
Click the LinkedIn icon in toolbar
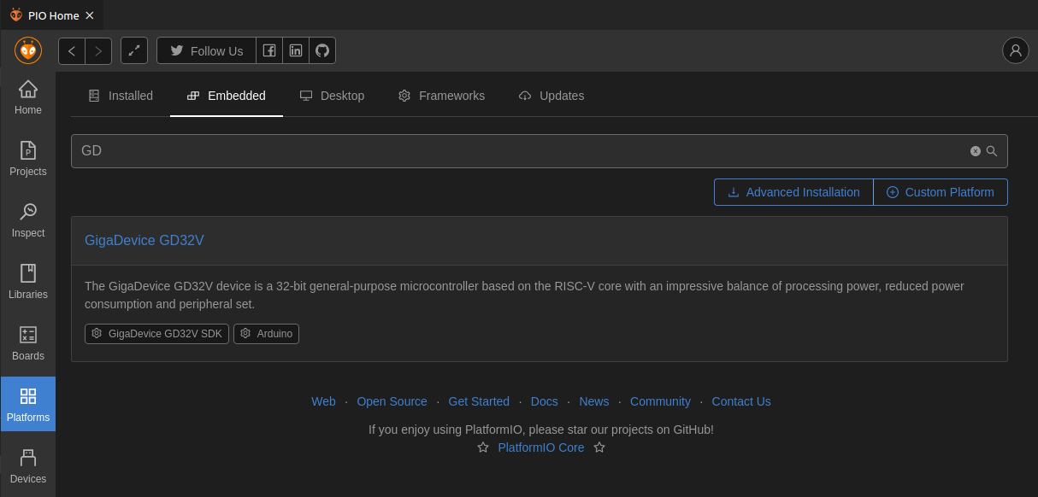coord(296,50)
